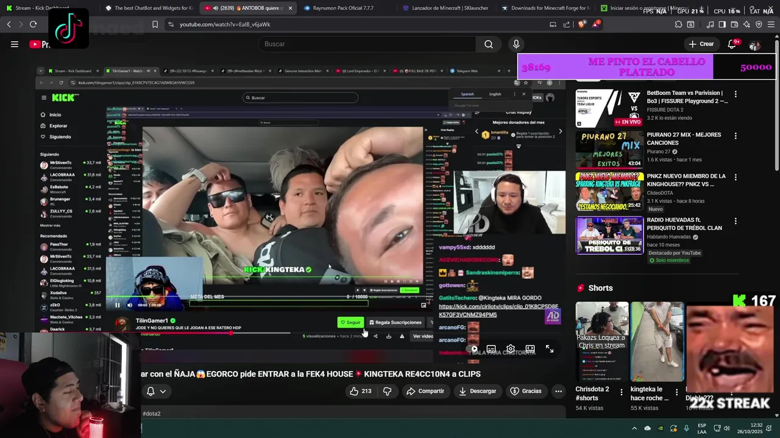Click the Brave Shields lion icon
This screenshot has height=438, width=780.
click(x=582, y=24)
